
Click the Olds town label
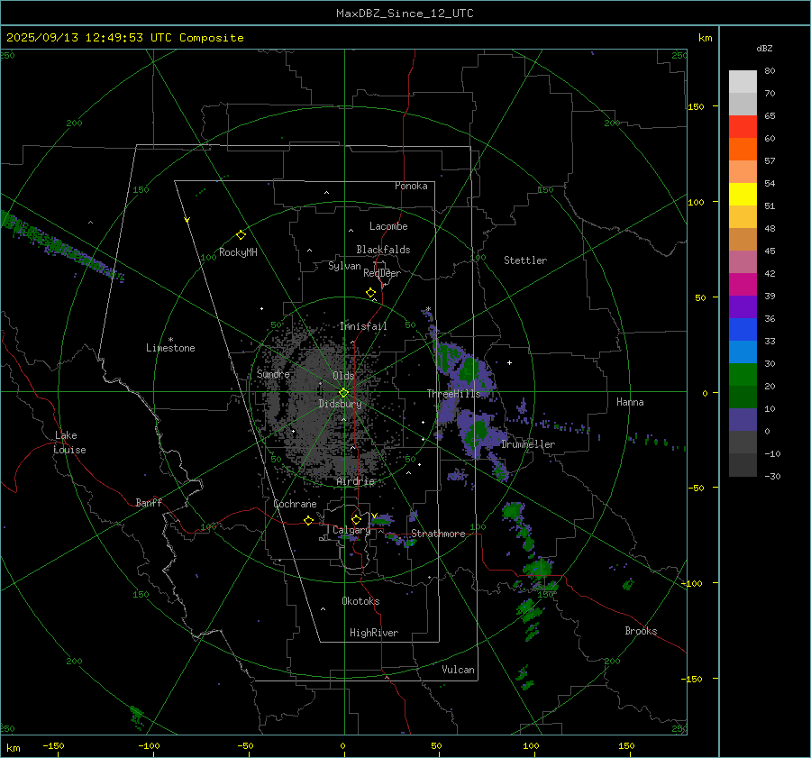343,376
